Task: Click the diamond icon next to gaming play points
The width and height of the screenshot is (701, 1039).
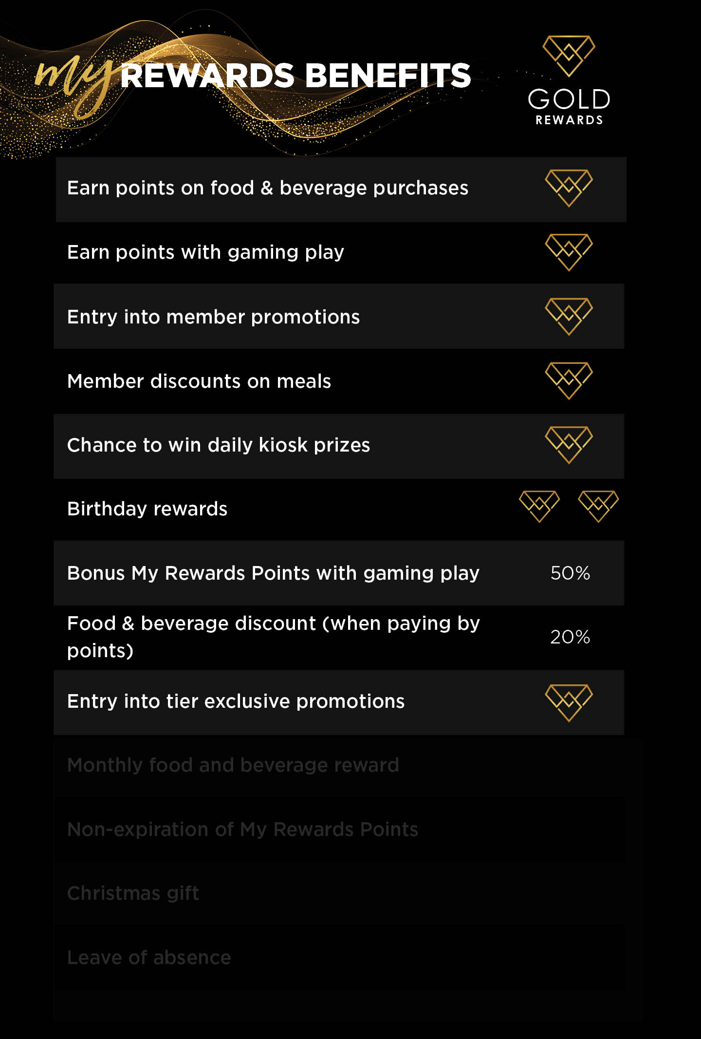Action: click(x=569, y=252)
